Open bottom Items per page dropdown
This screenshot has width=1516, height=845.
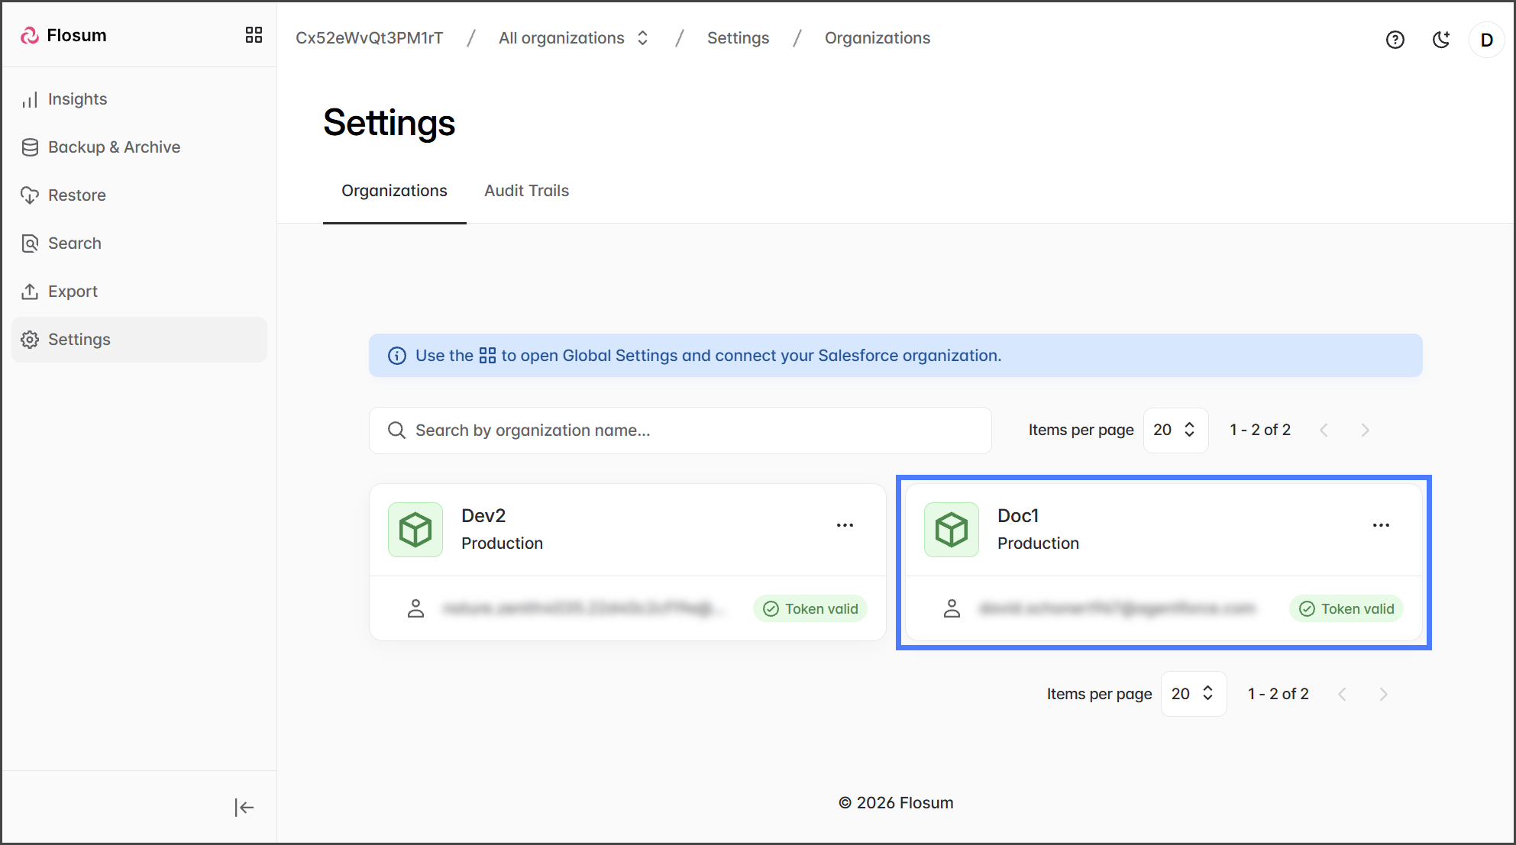1193,694
